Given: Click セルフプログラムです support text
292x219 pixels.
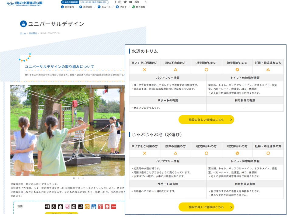Looking at the screenshot, I should point(146,108).
